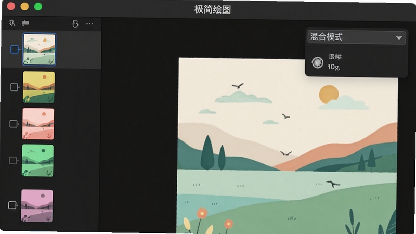Click the round dial icon in blend panel
Screen dimensions: 416x234
pyautogui.click(x=317, y=62)
